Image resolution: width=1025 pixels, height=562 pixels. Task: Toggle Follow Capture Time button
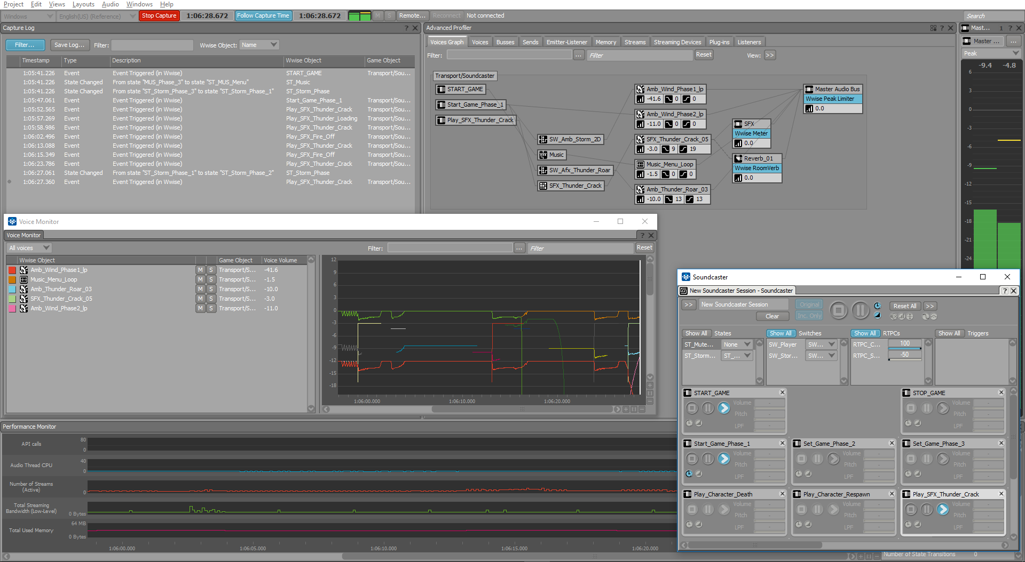pos(263,15)
